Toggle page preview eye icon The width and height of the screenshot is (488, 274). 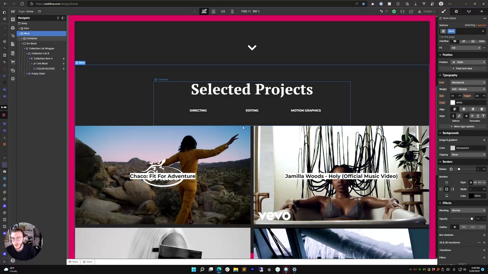click(x=39, y=11)
